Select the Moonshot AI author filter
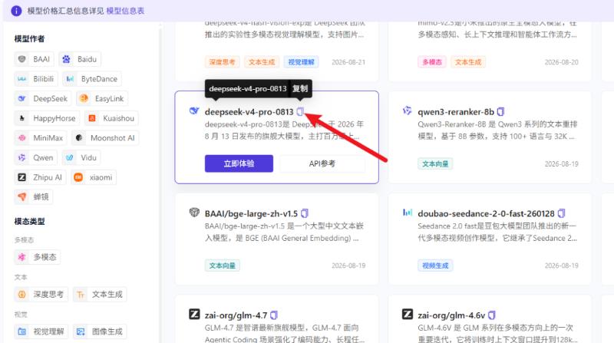Screen dimensions: 614x343 click(105, 138)
